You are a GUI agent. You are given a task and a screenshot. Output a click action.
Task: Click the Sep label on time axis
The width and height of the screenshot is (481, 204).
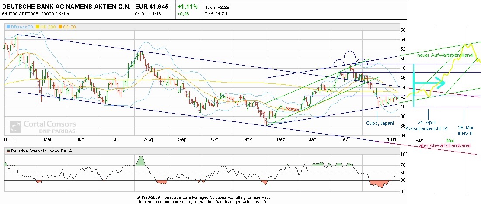[182, 140]
